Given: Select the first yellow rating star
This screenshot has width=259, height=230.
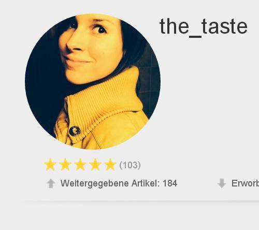Looking at the screenshot, I should point(50,165).
